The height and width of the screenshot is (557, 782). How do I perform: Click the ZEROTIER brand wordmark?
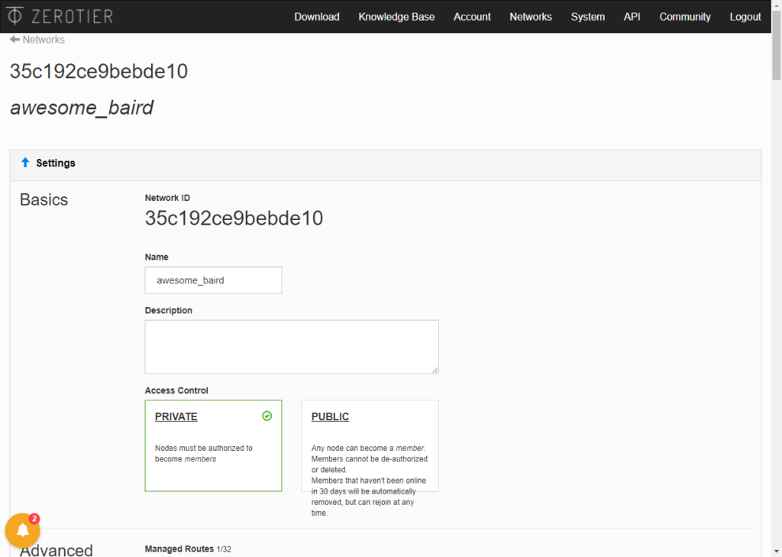pyautogui.click(x=73, y=17)
